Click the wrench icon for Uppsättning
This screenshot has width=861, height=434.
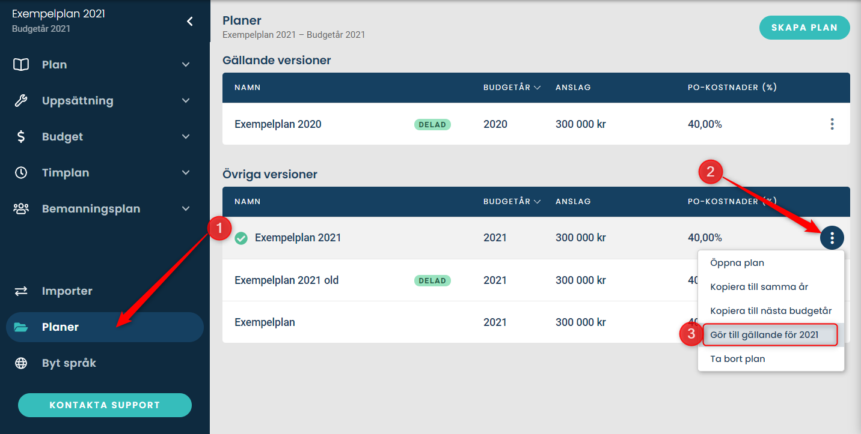(x=21, y=101)
